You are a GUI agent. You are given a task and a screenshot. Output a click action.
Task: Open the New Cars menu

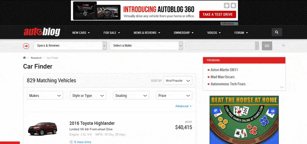[81, 33]
